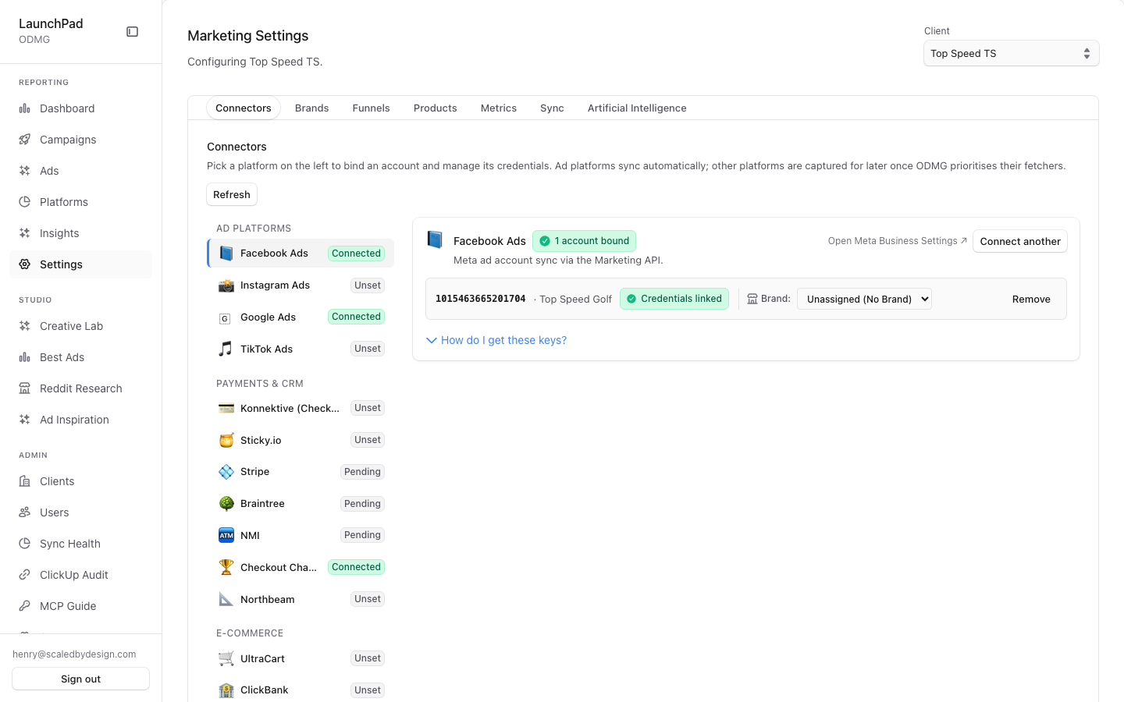
Task: Sign out of the account
Action: click(81, 679)
